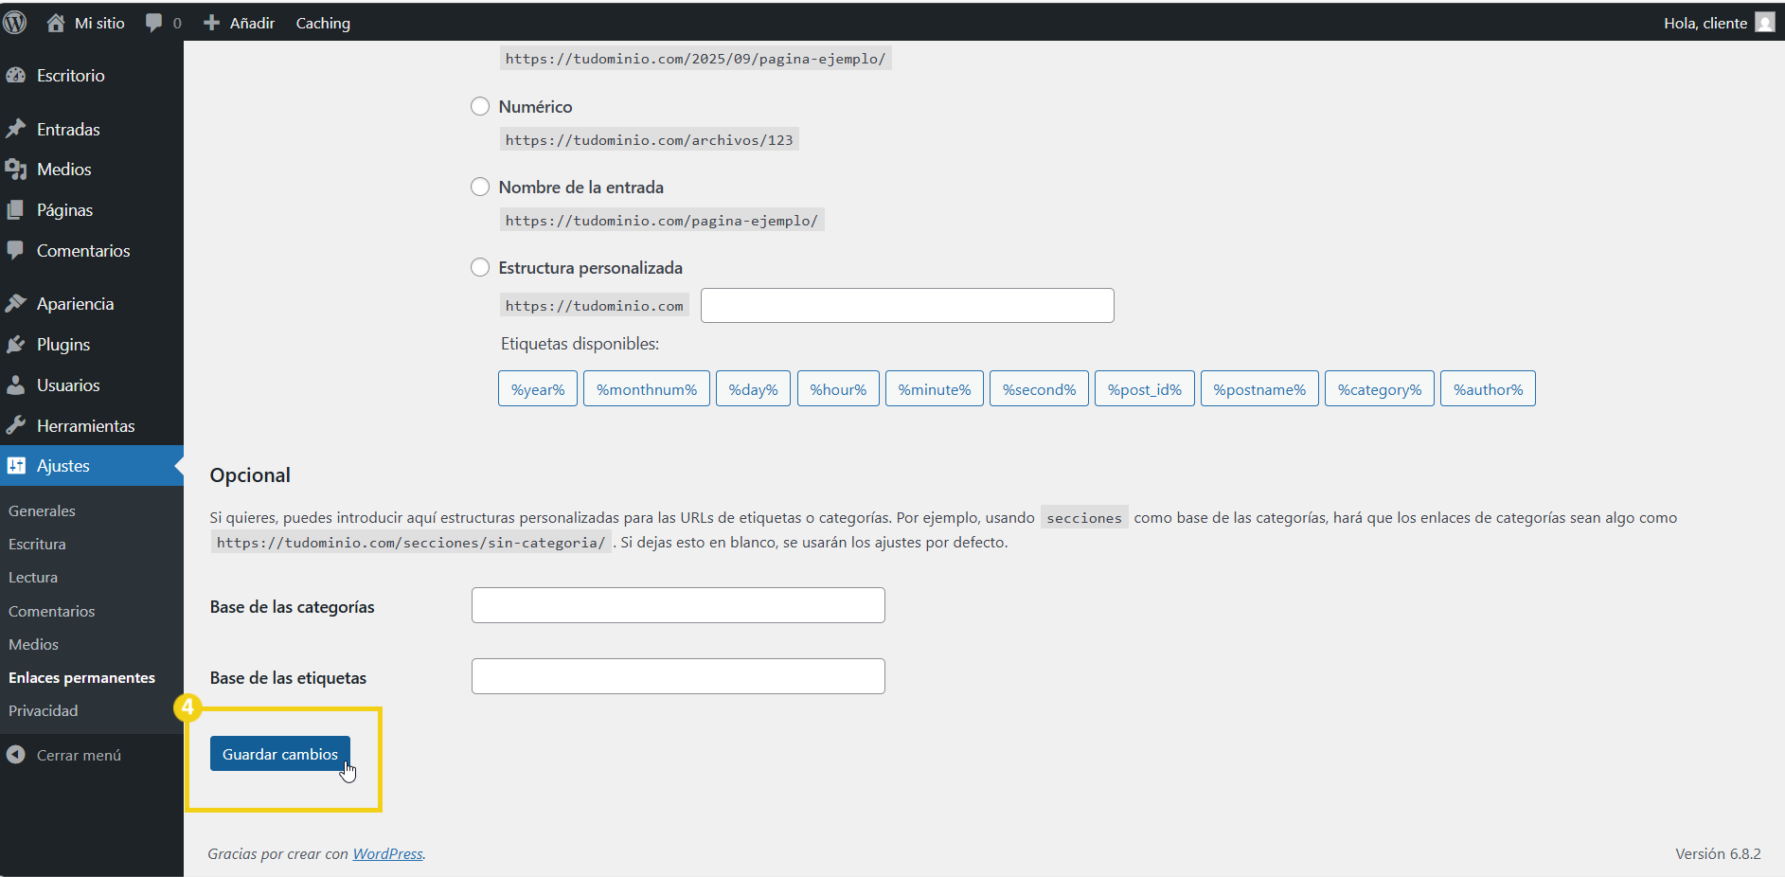The image size is (1785, 877).
Task: Click the user avatar next to Hola, cliente
Action: point(1764,23)
